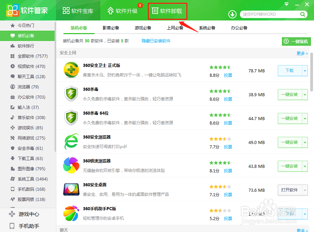Select 手机数码 (168) in the sidebar

[x=27, y=189]
